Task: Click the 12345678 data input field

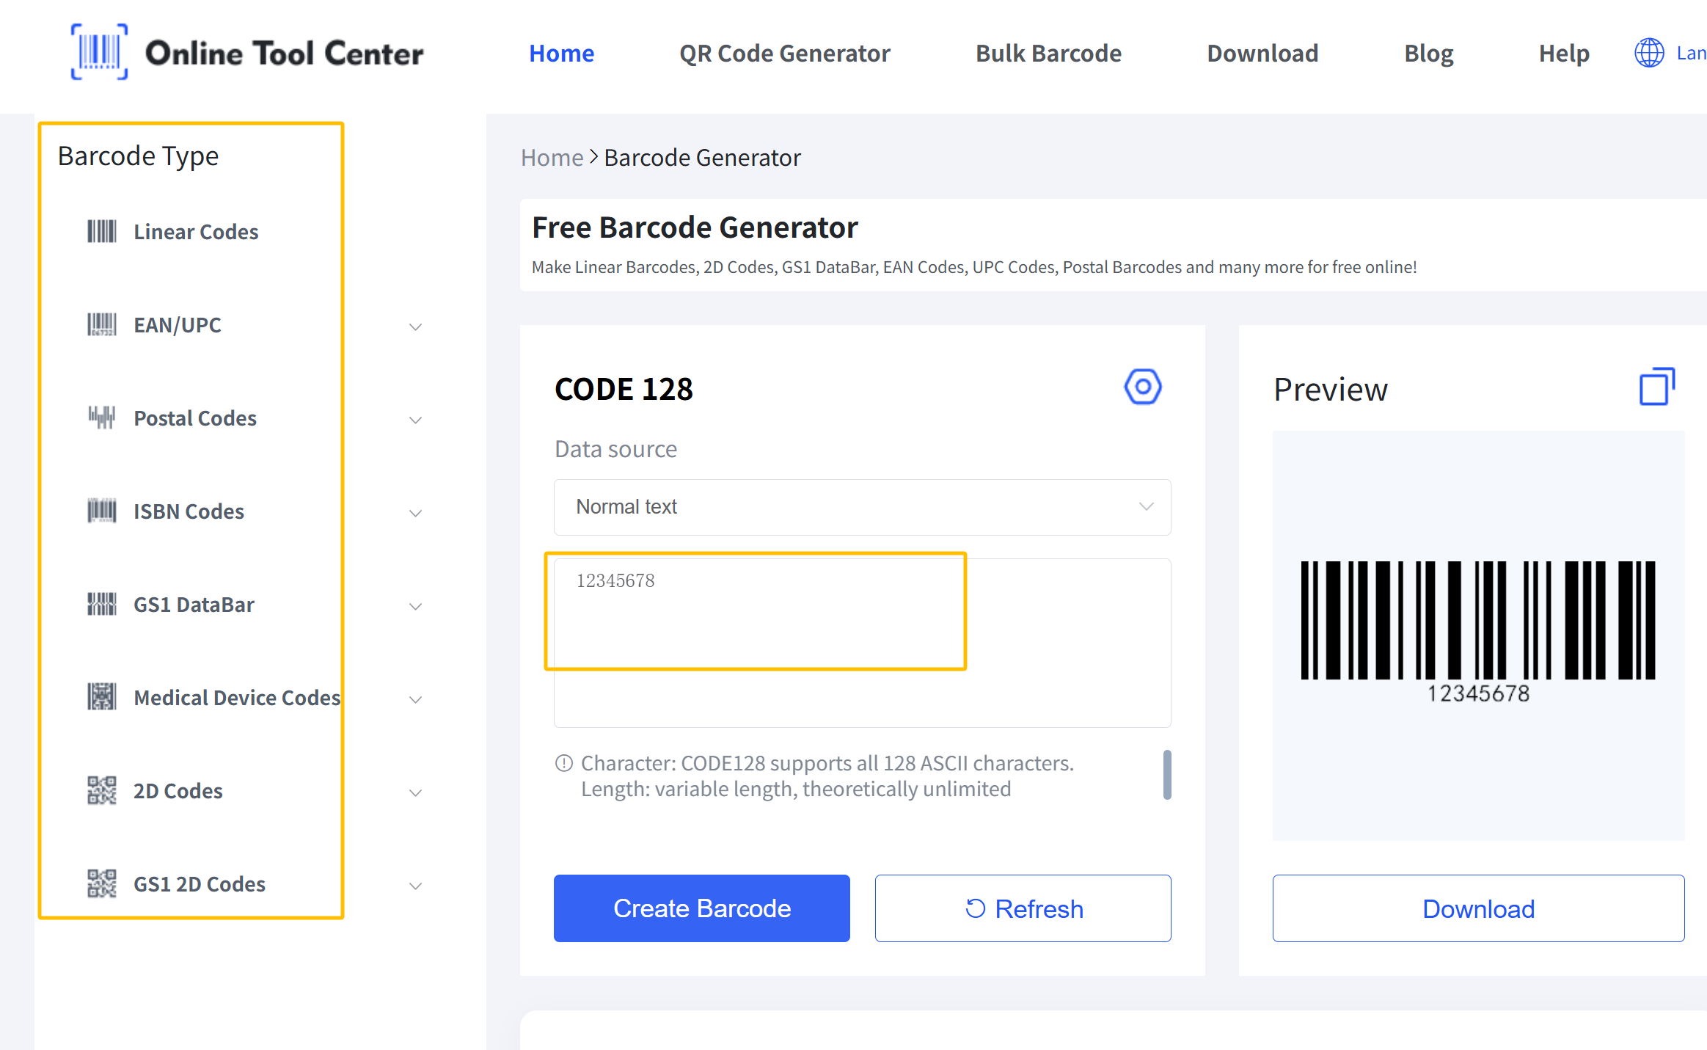Action: (756, 611)
